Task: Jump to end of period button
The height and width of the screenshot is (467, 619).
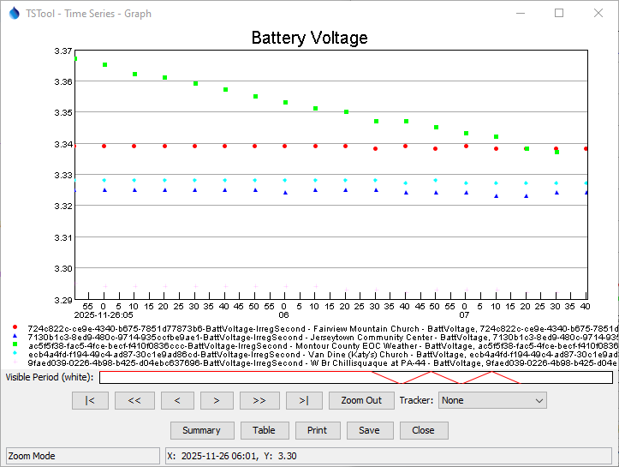Action: coord(303,400)
